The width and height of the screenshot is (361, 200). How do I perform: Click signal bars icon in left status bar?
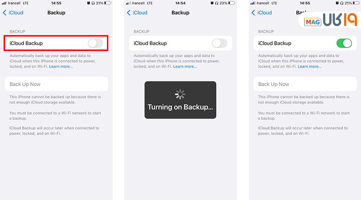pos(4,3)
